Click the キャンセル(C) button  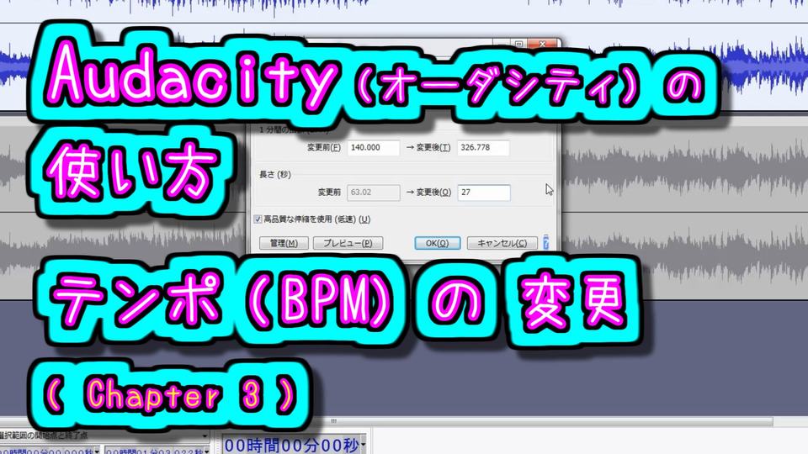click(502, 243)
